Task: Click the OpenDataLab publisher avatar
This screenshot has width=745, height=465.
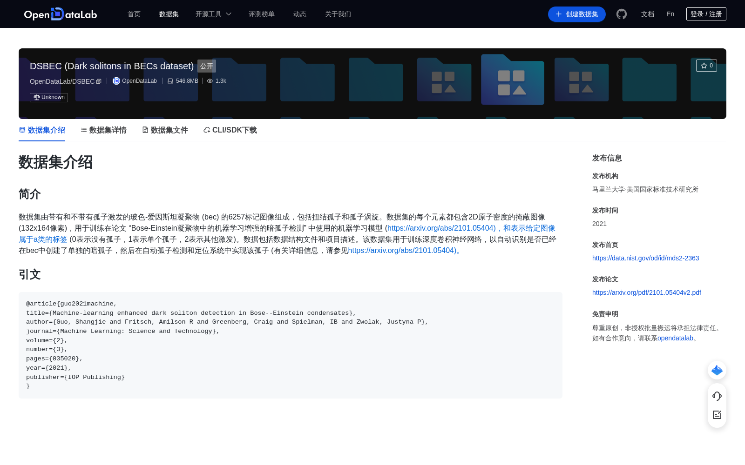Action: tap(116, 81)
